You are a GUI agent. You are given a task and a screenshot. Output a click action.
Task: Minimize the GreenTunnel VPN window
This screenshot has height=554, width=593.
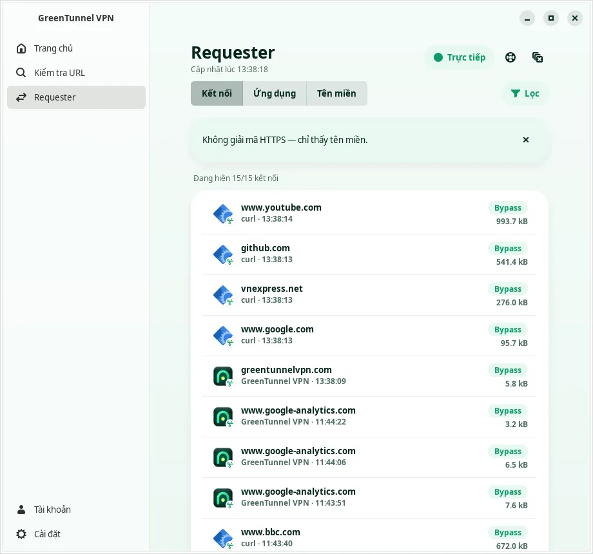[x=527, y=18]
